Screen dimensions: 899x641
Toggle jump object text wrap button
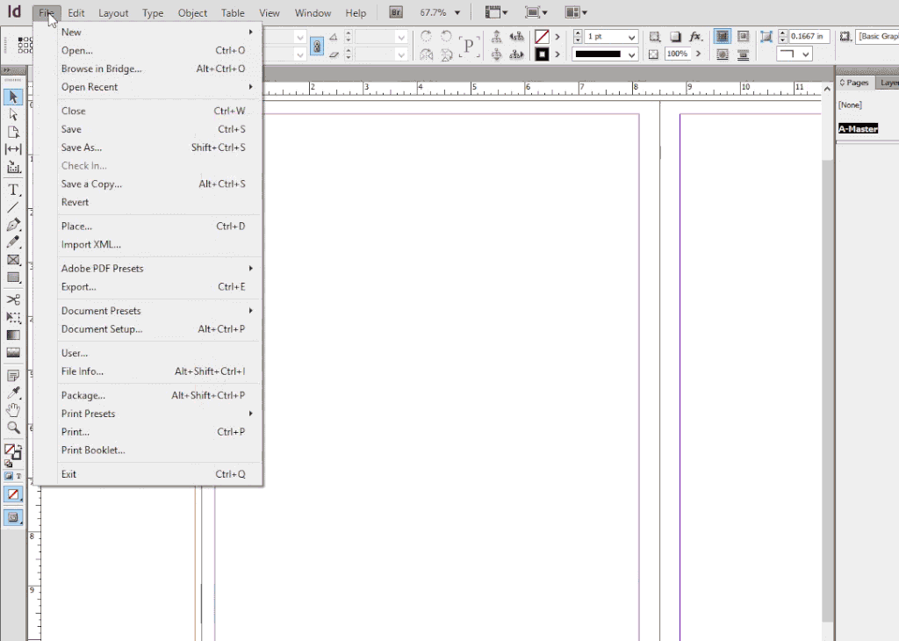[743, 55]
